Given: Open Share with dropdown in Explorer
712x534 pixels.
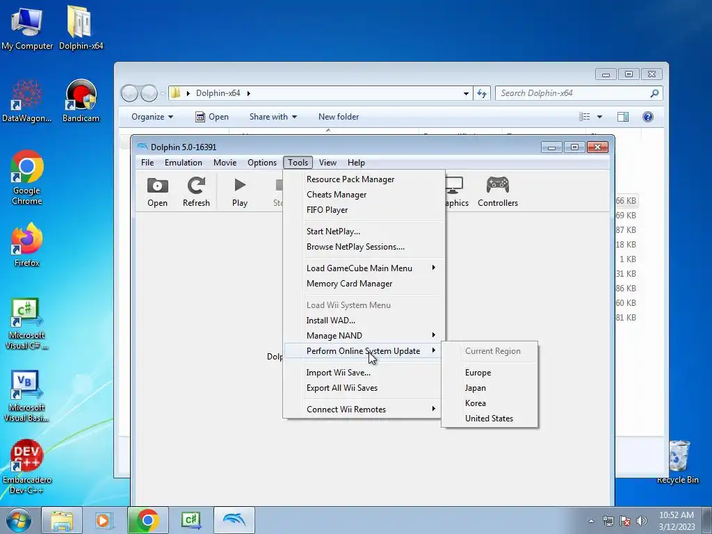Looking at the screenshot, I should pyautogui.click(x=273, y=117).
